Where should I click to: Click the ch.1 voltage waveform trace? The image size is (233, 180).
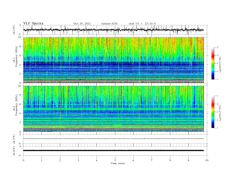tap(114, 30)
